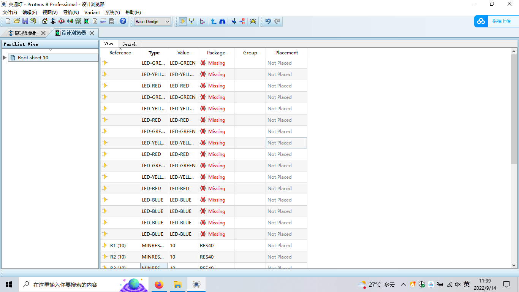Screen dimensions: 519x292
Task: Open Schematic Capture from the toolbar icon
Action: [x=53, y=21]
